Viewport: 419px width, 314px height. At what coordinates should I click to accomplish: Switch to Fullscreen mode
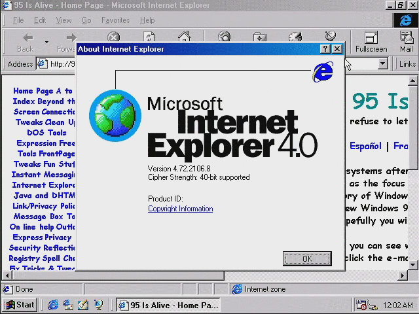tap(371, 42)
